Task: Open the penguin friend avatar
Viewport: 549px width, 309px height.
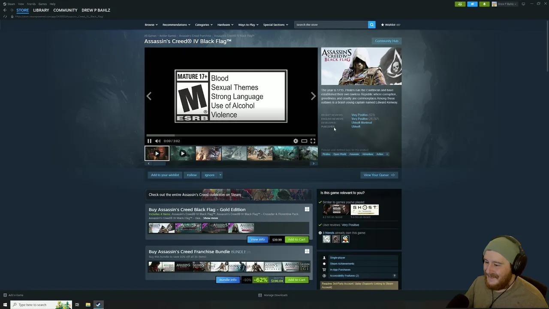Action: [345, 239]
